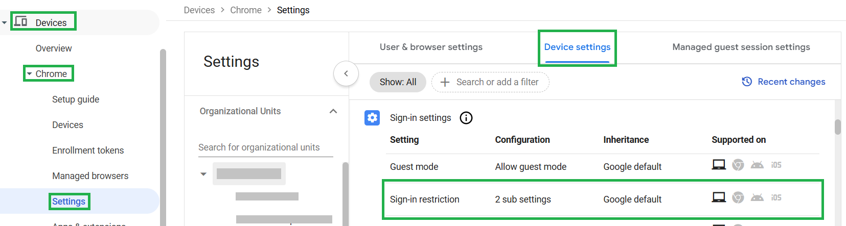Viewport: 846px width, 226px height.
Task: Open the Chrome Setup guide
Action: coord(76,99)
